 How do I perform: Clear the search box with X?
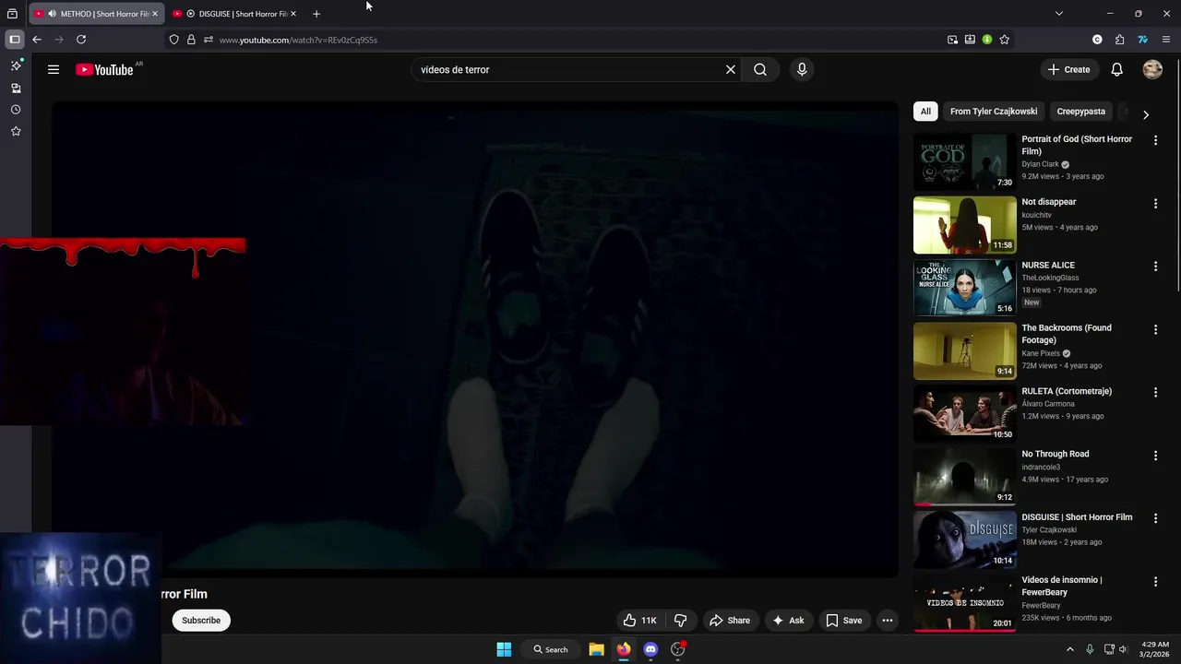pos(731,69)
